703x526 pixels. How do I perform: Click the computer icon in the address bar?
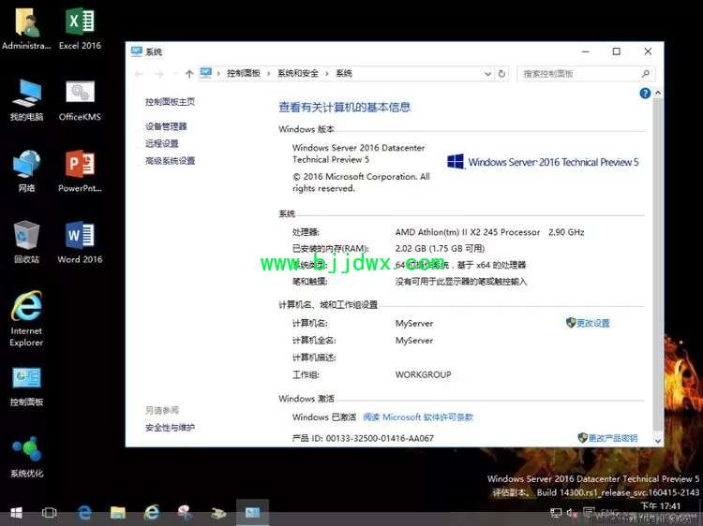pyautogui.click(x=206, y=73)
